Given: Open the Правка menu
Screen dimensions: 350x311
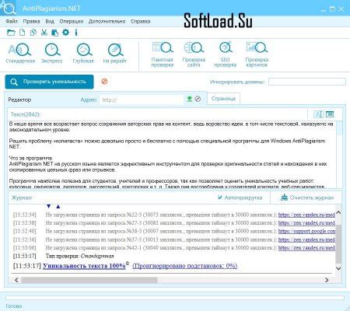Looking at the screenshot, I should click(31, 21).
